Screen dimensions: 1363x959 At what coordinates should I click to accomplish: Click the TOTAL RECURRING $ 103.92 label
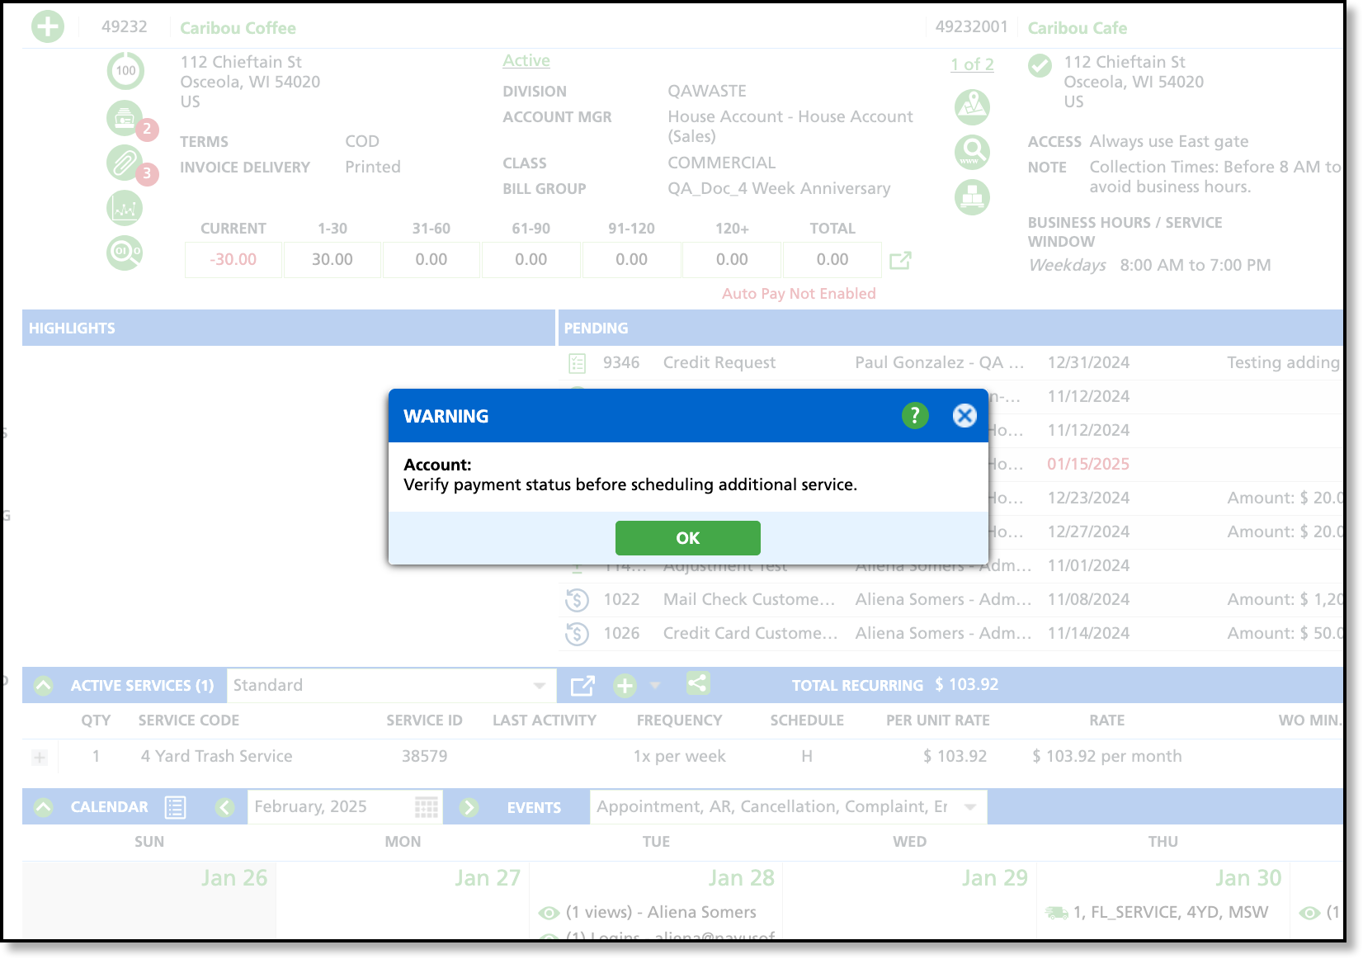pos(895,685)
